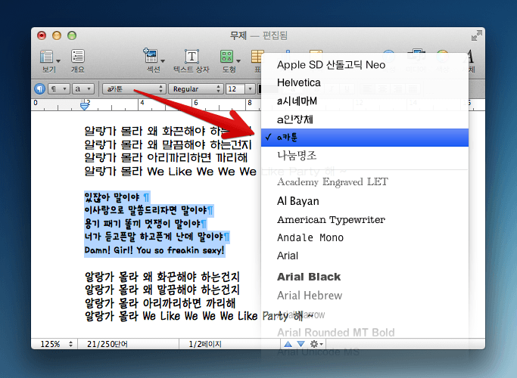Image resolution: width=517 pixels, height=378 pixels.
Task: Click the line '이사람으로 말씀드리자면 말이야'
Action: [146, 210]
